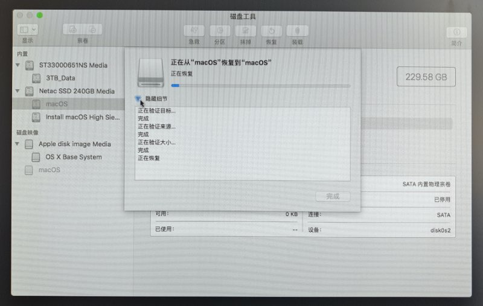Click the Apple disk image Media icon
The width and height of the screenshot is (483, 306).
tap(29, 144)
